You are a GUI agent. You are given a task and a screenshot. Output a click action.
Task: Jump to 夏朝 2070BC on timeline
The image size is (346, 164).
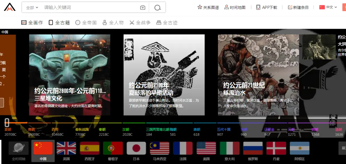[x=10, y=132]
